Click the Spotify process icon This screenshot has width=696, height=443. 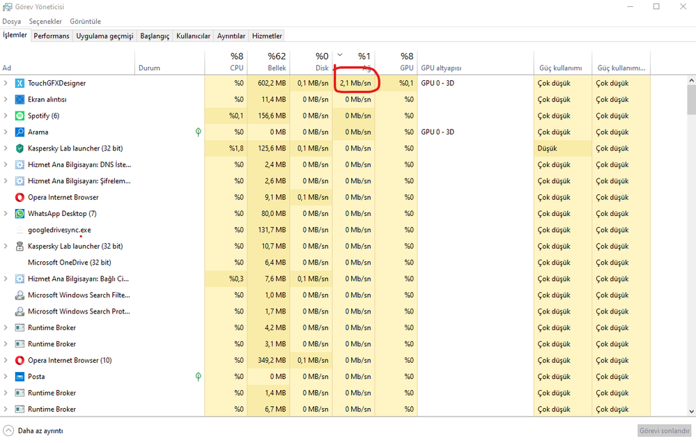click(20, 116)
